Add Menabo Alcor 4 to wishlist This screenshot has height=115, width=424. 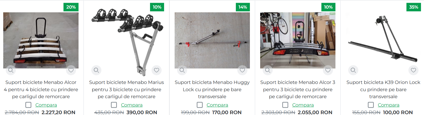[x=71, y=70]
